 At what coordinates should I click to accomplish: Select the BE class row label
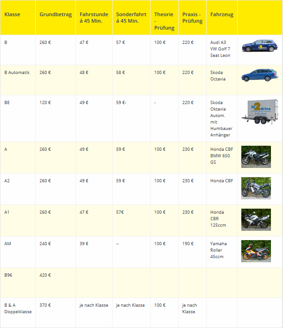pos(7,103)
